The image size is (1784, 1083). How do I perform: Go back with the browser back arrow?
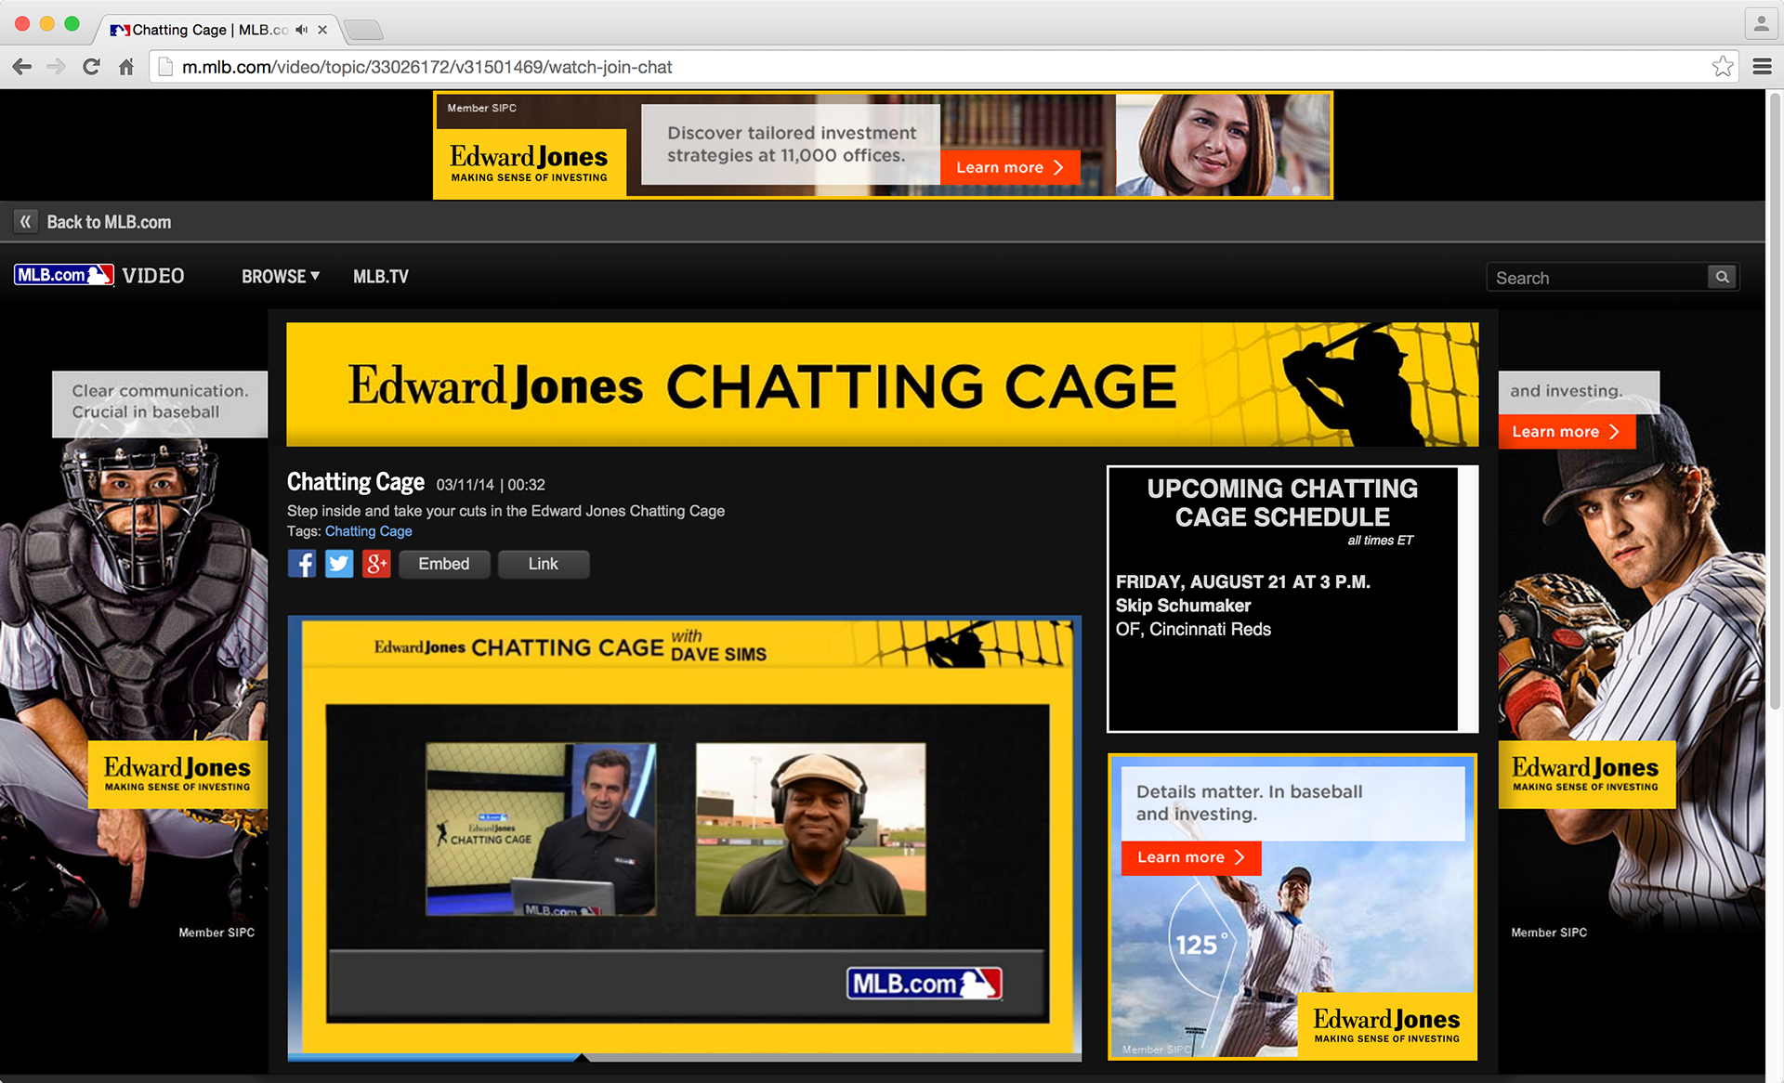coord(22,67)
